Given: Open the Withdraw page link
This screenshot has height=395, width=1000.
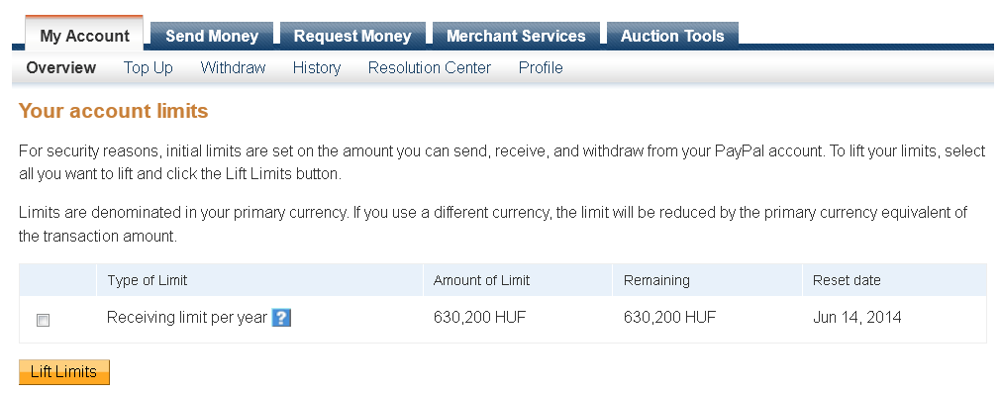Looking at the screenshot, I should (x=233, y=67).
